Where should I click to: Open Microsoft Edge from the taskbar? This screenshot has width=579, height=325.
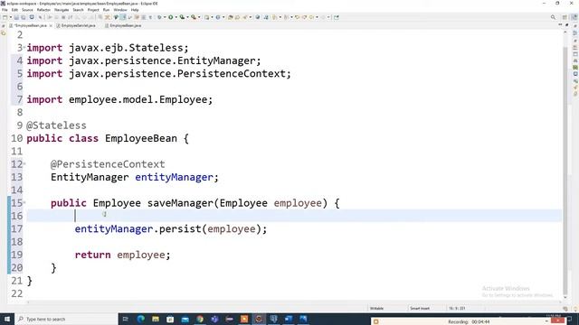(x=141, y=319)
